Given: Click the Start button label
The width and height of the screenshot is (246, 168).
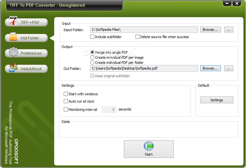Looking at the screenshot, I should [148, 154].
